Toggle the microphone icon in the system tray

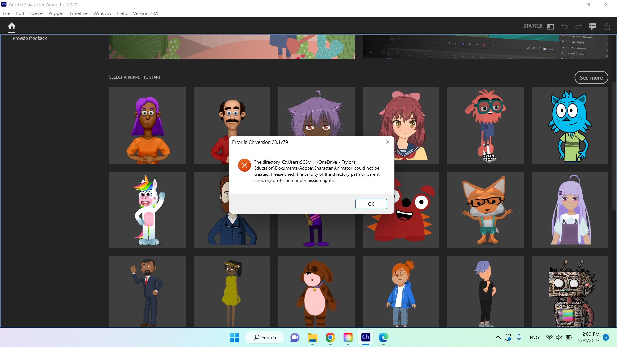point(519,337)
